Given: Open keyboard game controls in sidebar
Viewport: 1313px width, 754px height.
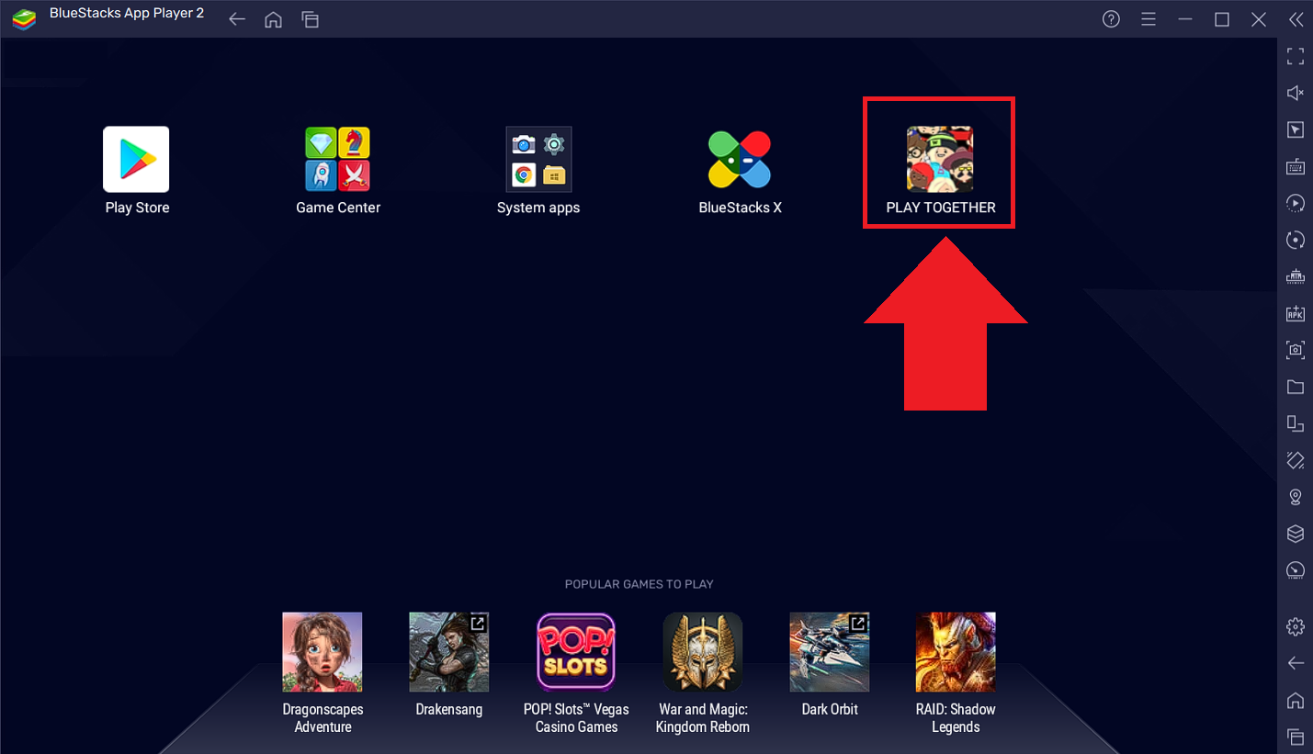Looking at the screenshot, I should click(1296, 166).
